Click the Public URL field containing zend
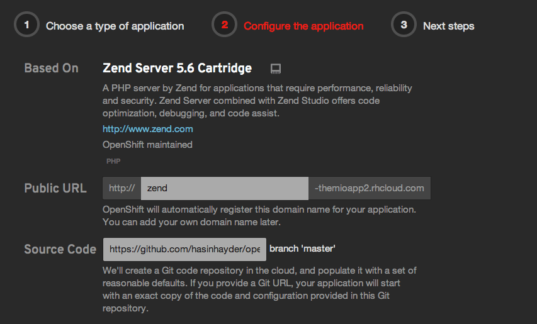 [x=225, y=188]
